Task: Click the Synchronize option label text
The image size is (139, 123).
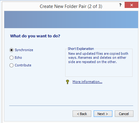Action: [x=24, y=50]
